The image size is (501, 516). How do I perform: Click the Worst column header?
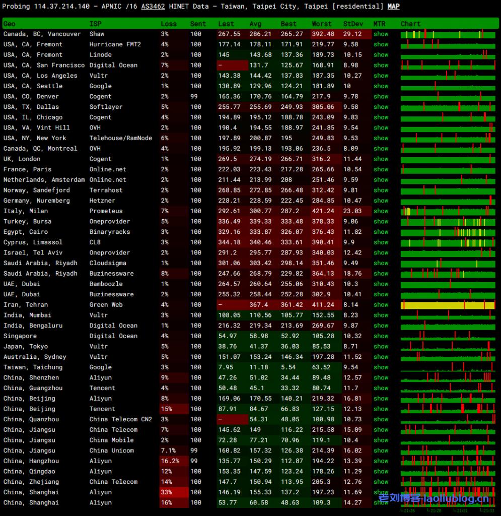(322, 24)
